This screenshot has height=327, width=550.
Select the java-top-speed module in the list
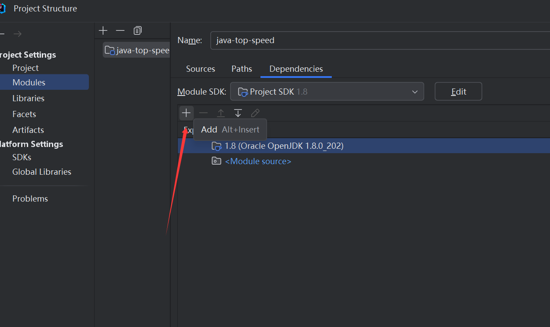click(137, 50)
